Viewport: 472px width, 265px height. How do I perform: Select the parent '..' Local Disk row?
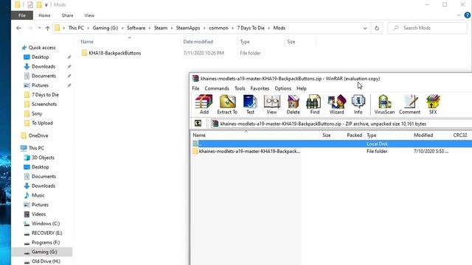coord(331,144)
